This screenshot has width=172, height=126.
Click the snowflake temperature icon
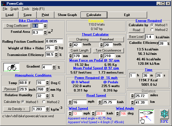164,114
